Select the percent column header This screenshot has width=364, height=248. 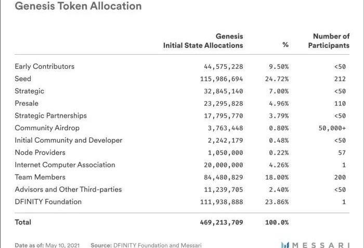[285, 45]
